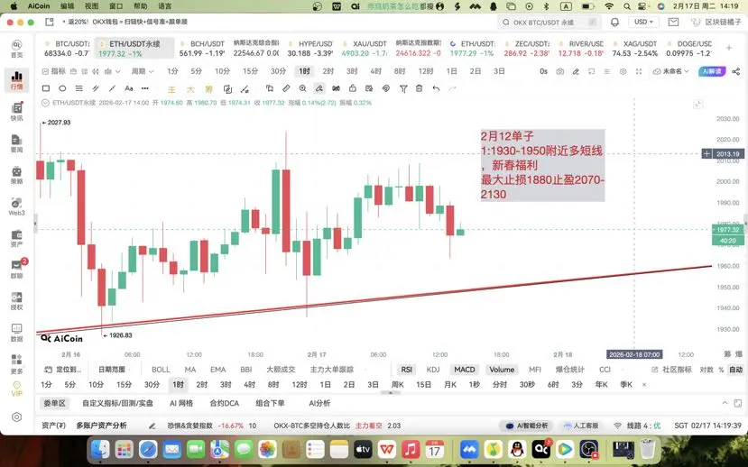Open more drawing tools ellipsis
Image resolution: width=748 pixels, height=467 pixels.
[145, 88]
